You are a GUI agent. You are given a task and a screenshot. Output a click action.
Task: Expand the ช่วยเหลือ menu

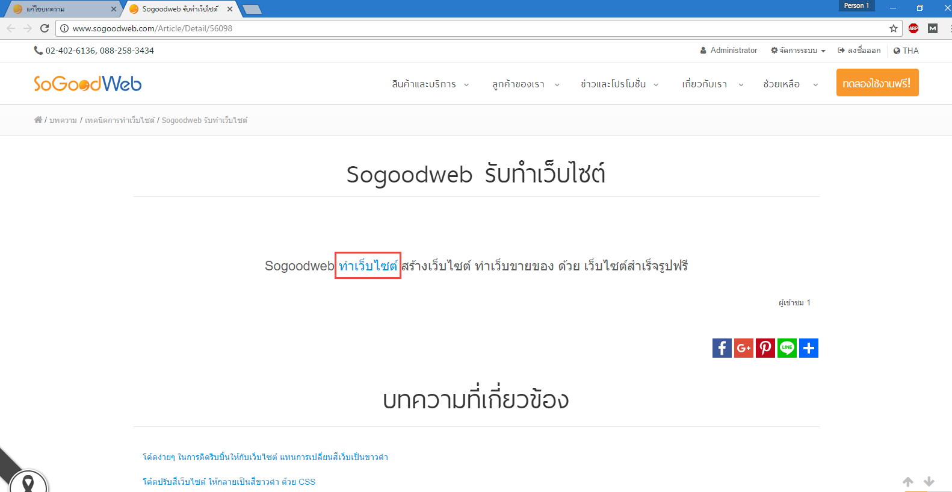point(791,84)
